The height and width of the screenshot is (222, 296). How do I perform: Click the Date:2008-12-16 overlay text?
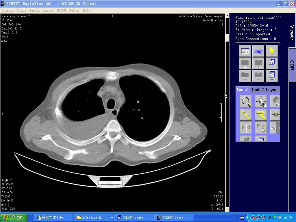click(x=11, y=29)
